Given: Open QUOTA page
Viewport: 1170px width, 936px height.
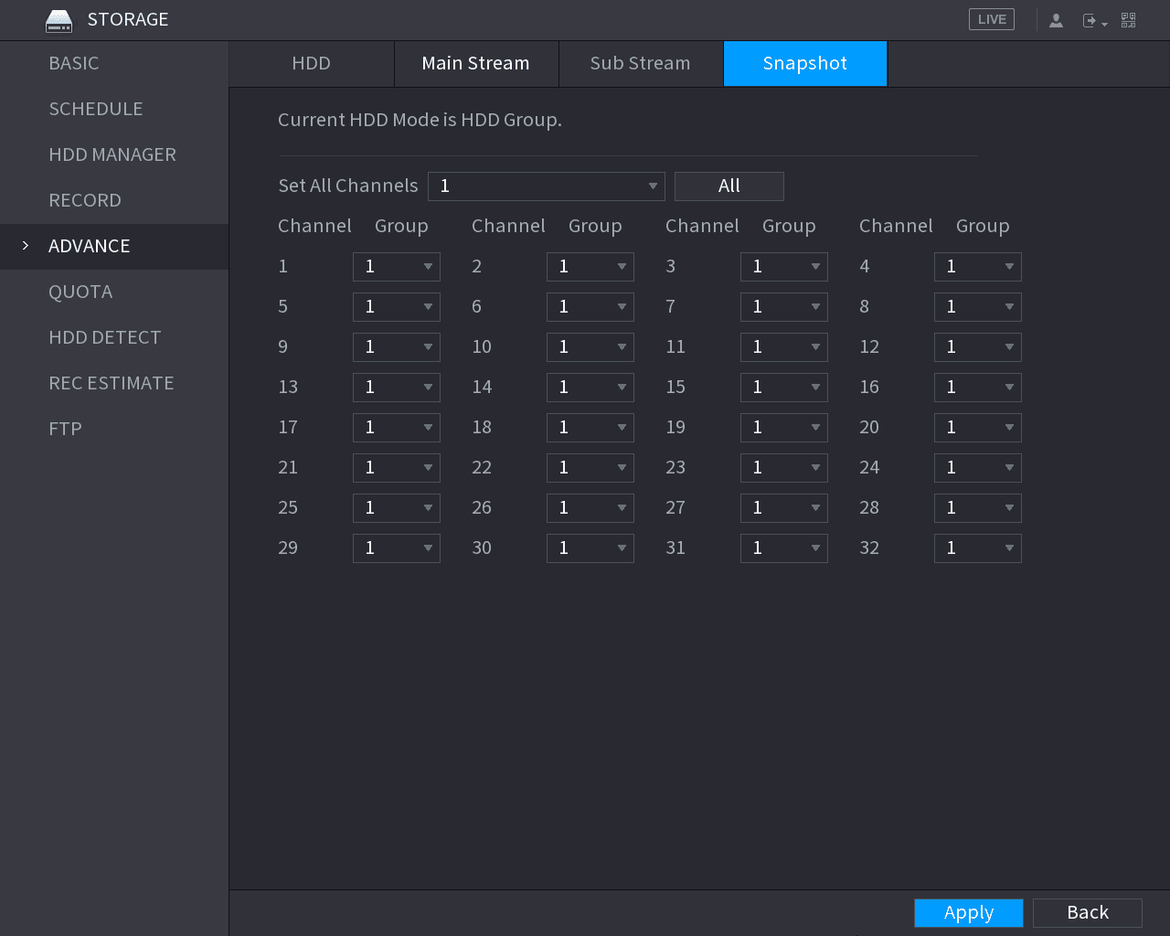Looking at the screenshot, I should coord(114,292).
